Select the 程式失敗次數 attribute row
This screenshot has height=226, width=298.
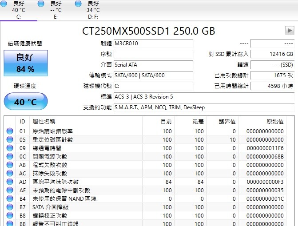pos(145,165)
